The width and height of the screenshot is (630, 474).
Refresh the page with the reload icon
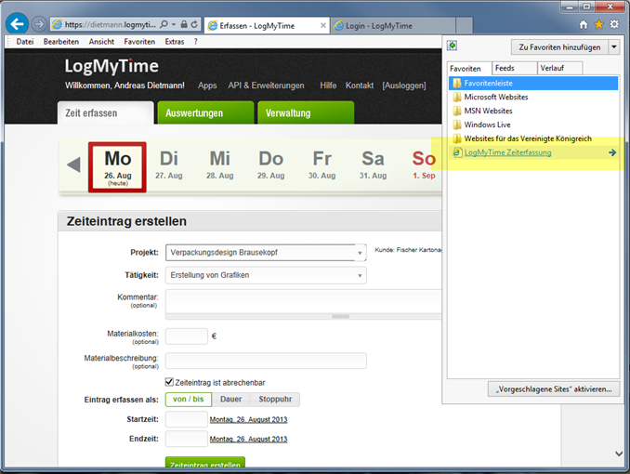coord(194,24)
